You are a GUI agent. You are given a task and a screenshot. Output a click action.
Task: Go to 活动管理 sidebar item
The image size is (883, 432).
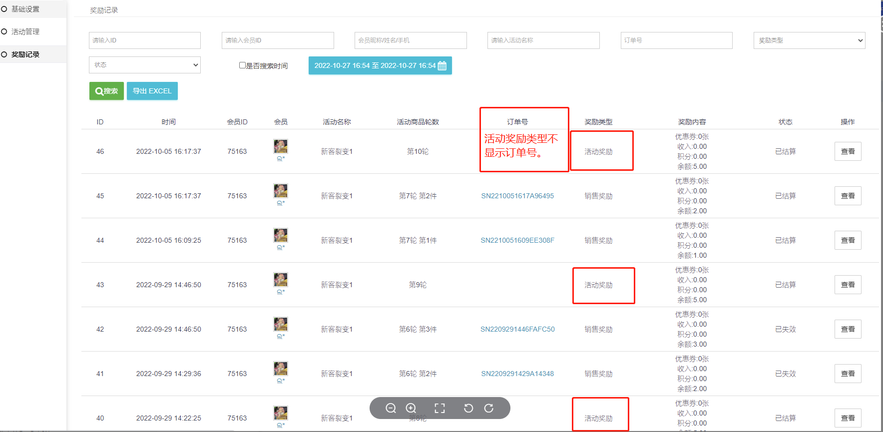click(25, 31)
